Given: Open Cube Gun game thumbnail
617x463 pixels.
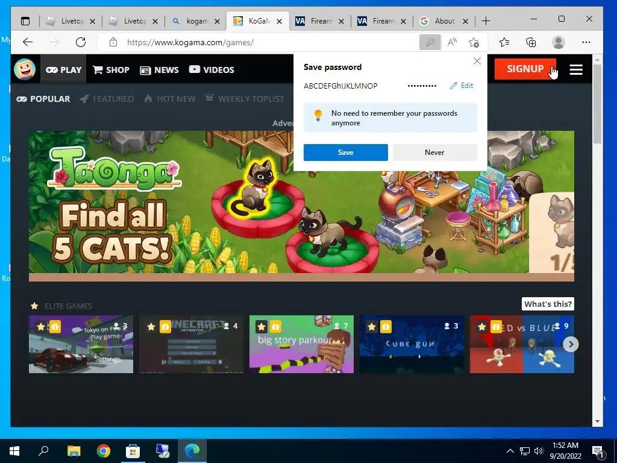Looking at the screenshot, I should point(412,344).
